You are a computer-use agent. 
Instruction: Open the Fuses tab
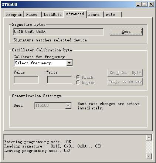coord(32,14)
